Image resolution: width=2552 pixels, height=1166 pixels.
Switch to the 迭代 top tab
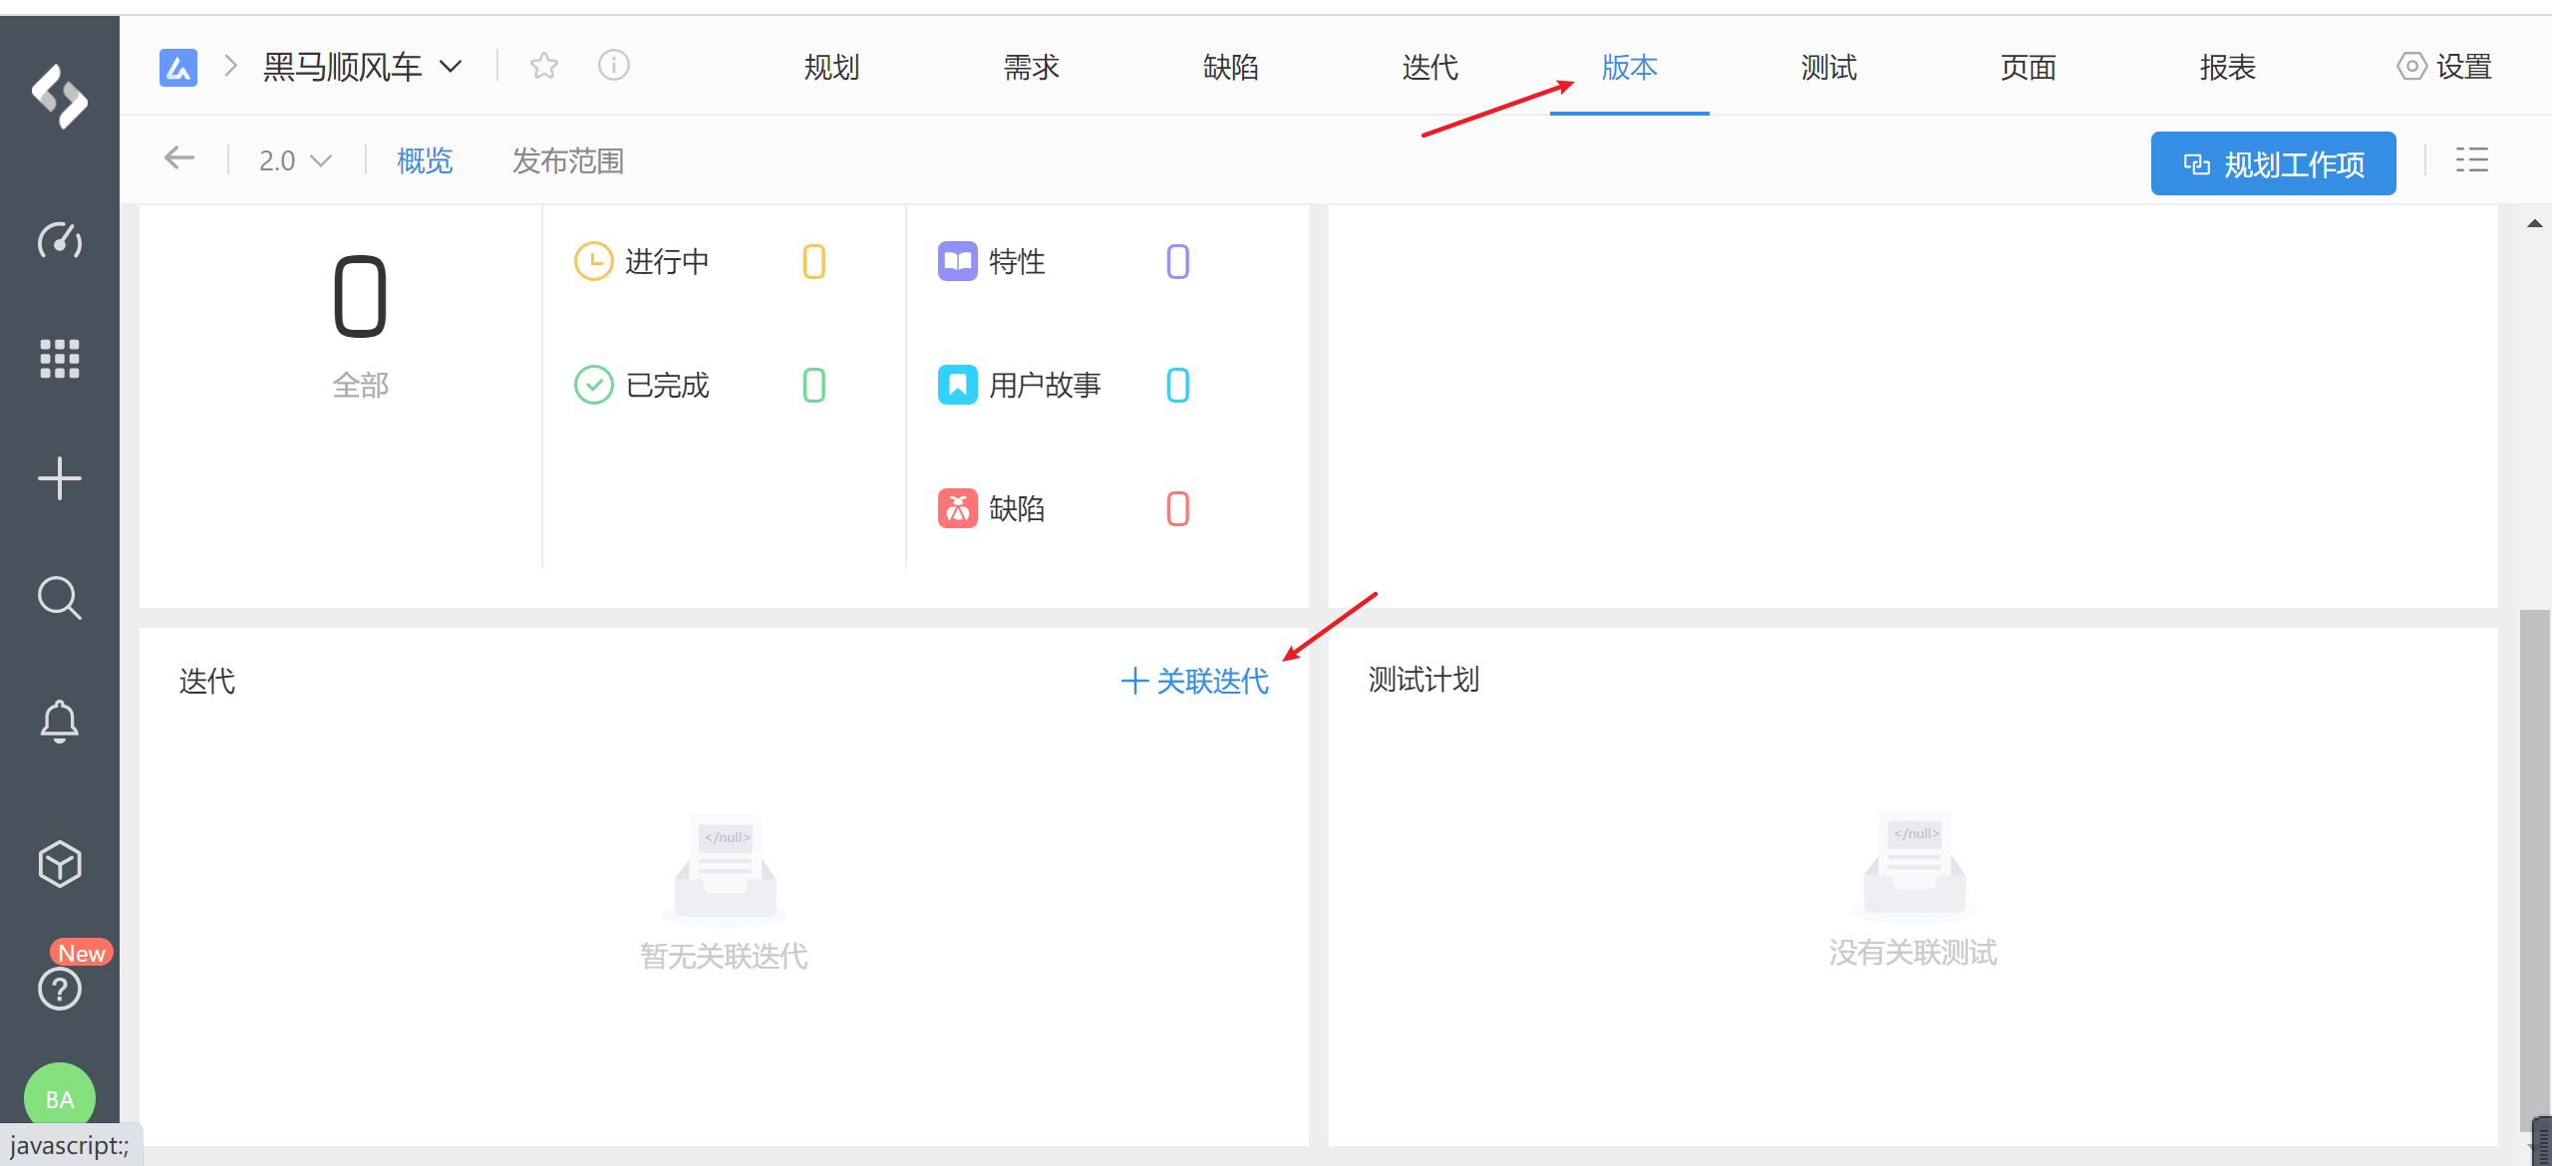pos(1430,67)
